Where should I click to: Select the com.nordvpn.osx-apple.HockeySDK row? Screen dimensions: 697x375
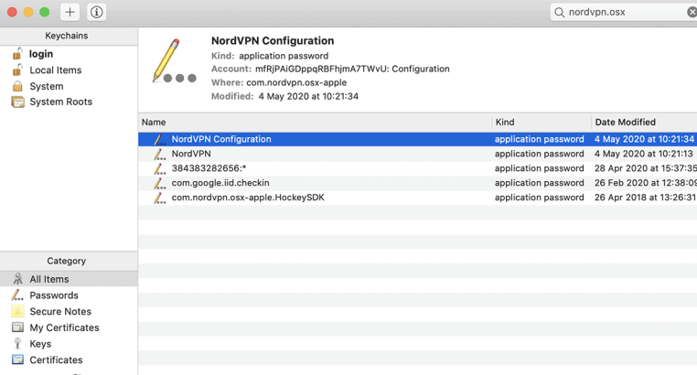click(417, 198)
